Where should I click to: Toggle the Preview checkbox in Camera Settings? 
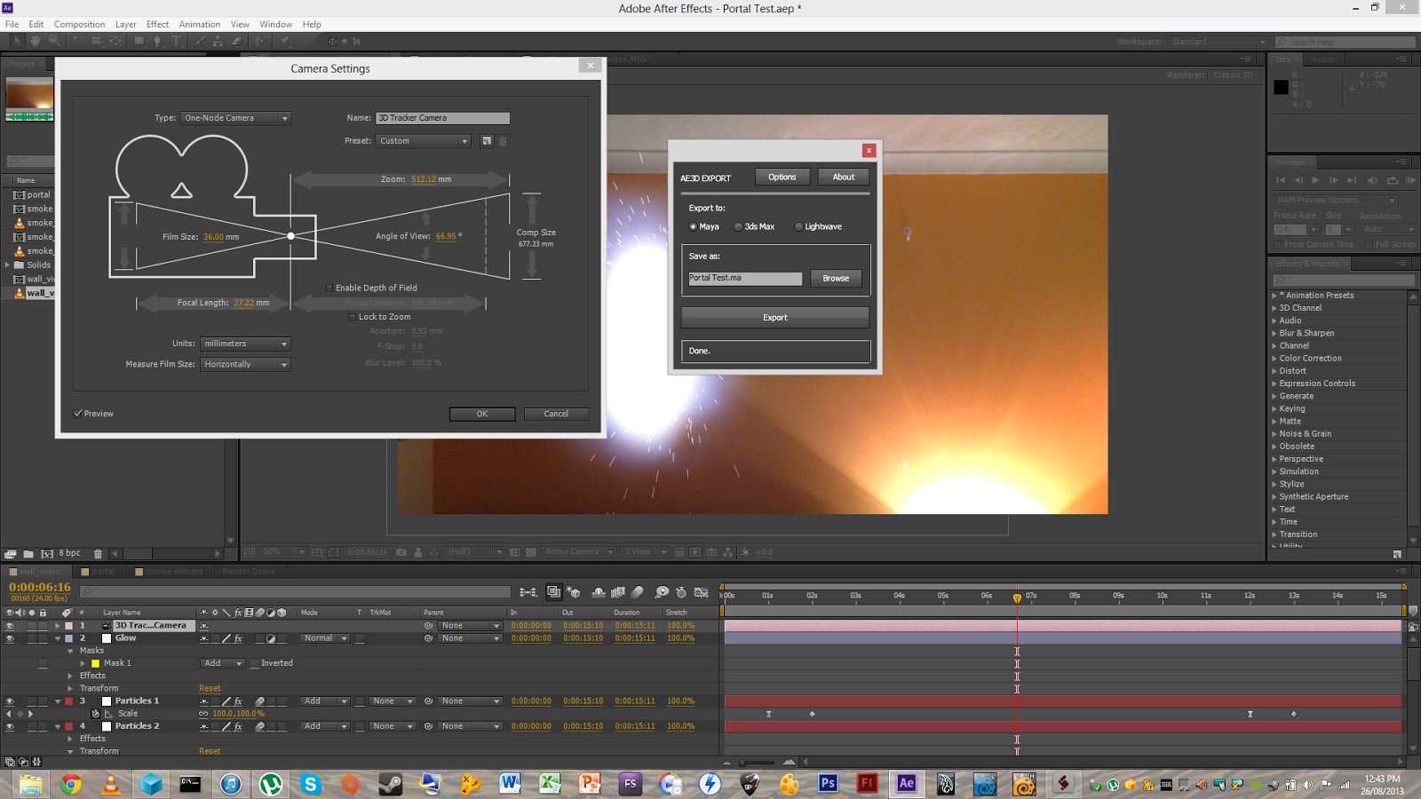78,414
